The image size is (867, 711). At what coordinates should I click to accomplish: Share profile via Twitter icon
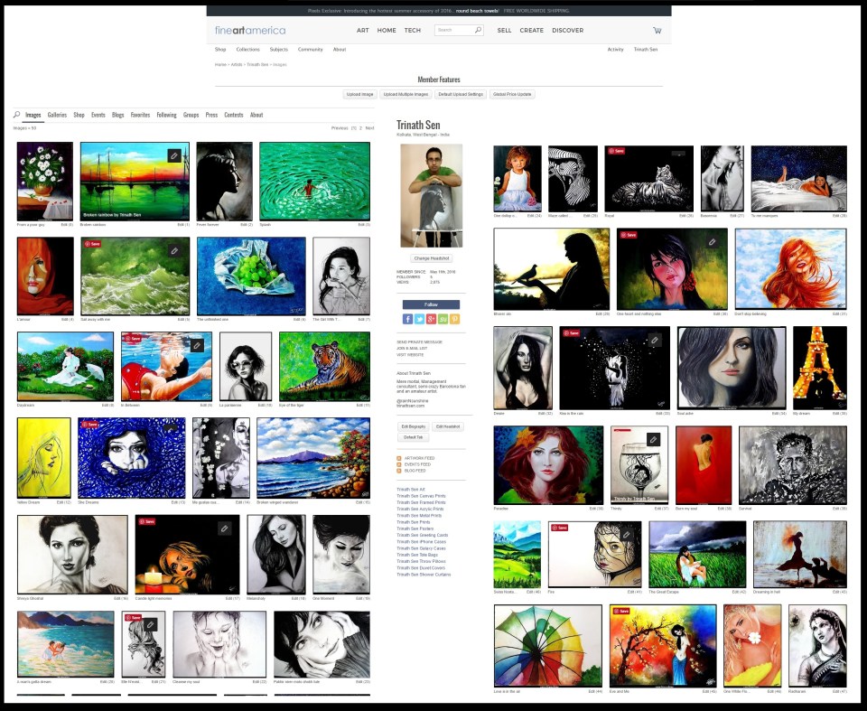click(x=420, y=319)
